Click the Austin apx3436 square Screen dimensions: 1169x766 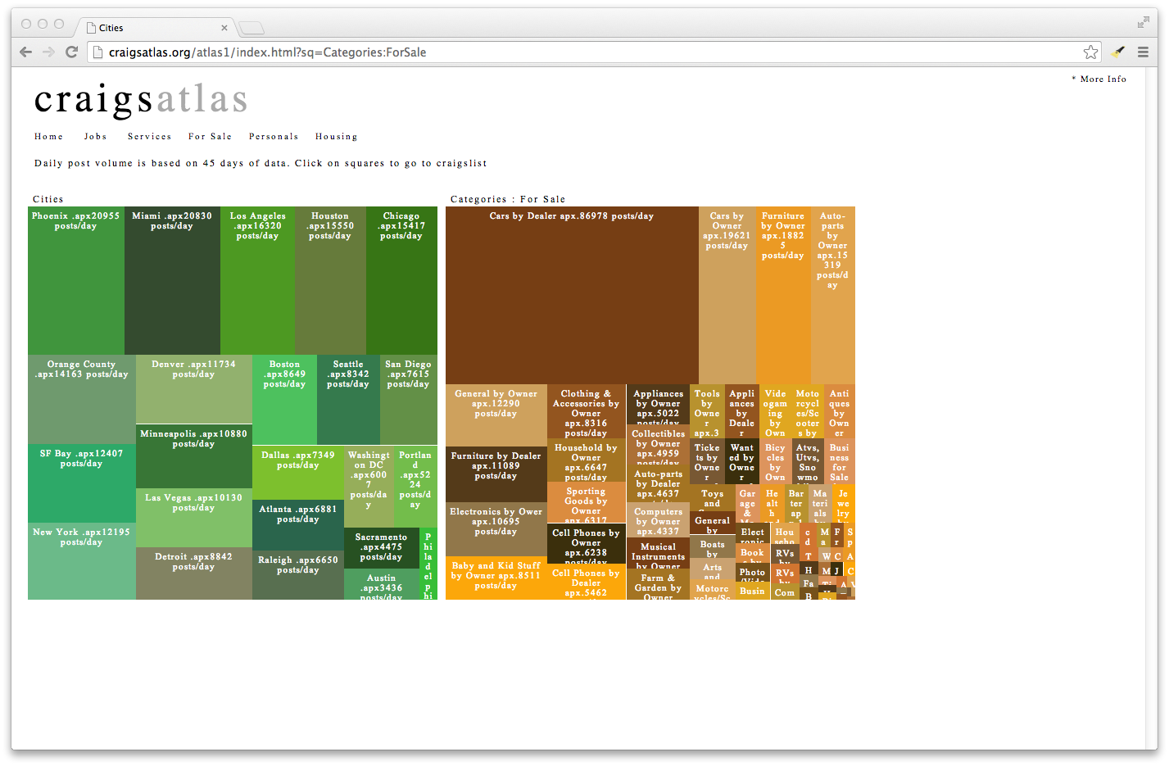(x=382, y=584)
